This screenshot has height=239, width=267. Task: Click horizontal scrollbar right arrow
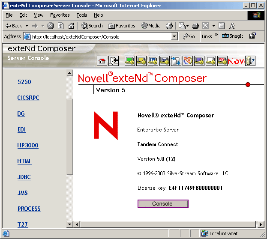click(x=261, y=224)
